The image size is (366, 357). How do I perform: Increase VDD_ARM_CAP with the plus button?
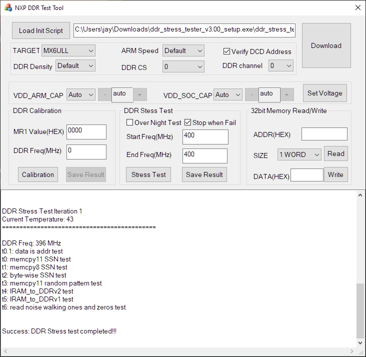pyautogui.click(x=140, y=94)
